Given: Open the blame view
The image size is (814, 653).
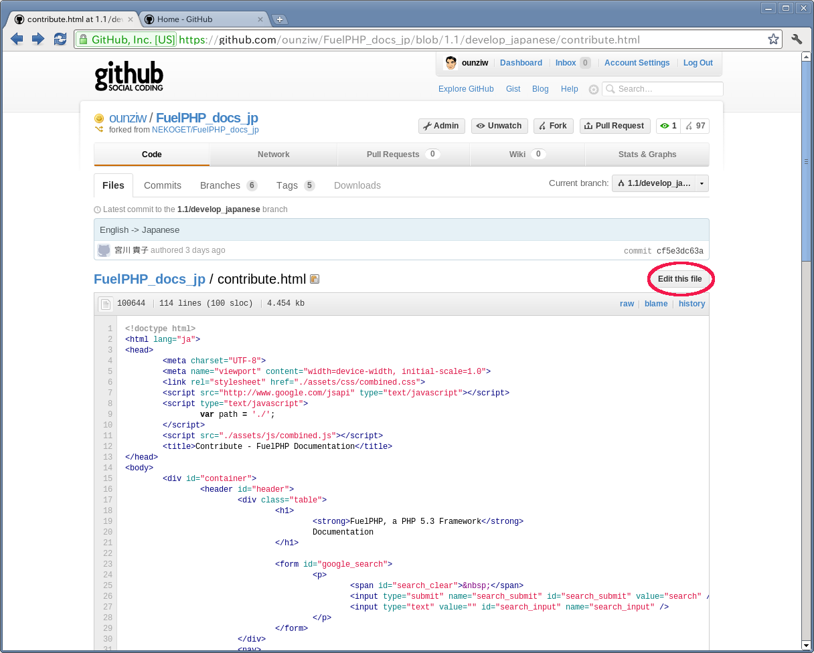Looking at the screenshot, I should click(x=656, y=304).
